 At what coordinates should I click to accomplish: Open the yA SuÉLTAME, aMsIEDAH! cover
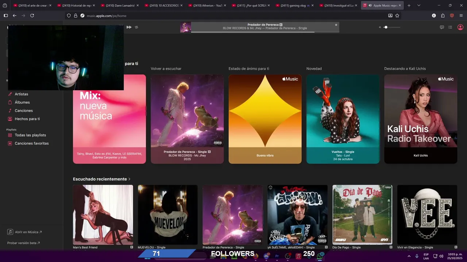point(297,215)
